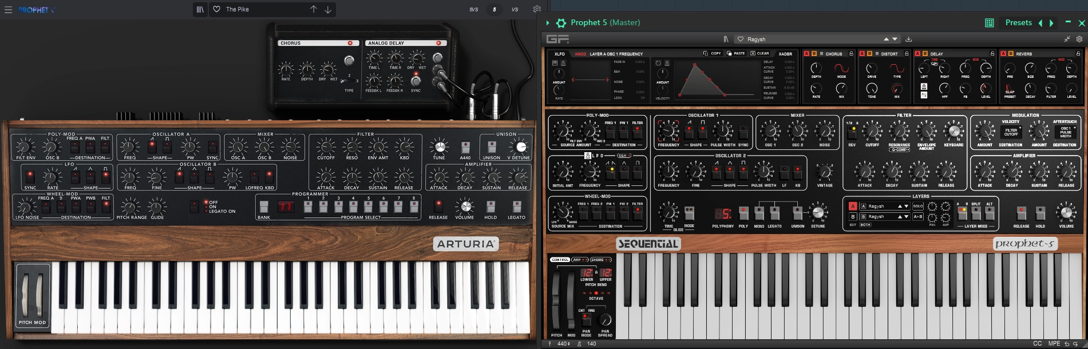The width and height of the screenshot is (1088, 349).
Task: Open the XMOD tab
Action: pyautogui.click(x=580, y=54)
